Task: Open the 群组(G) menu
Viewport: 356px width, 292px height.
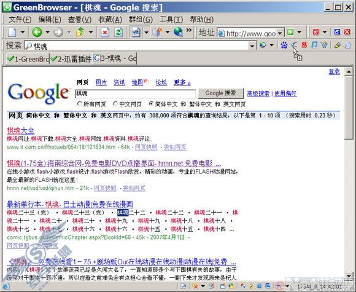Action: click(141, 20)
